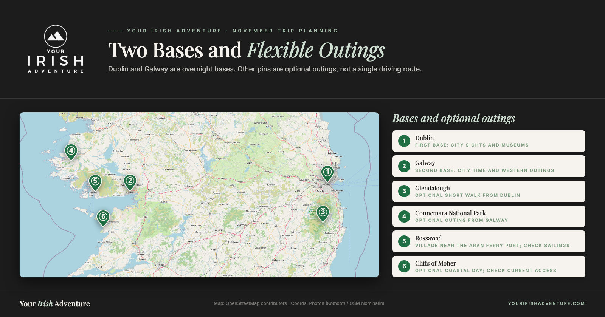Click 'Second base: city time and western outings'
The width and height of the screenshot is (605, 317).
pyautogui.click(x=485, y=170)
